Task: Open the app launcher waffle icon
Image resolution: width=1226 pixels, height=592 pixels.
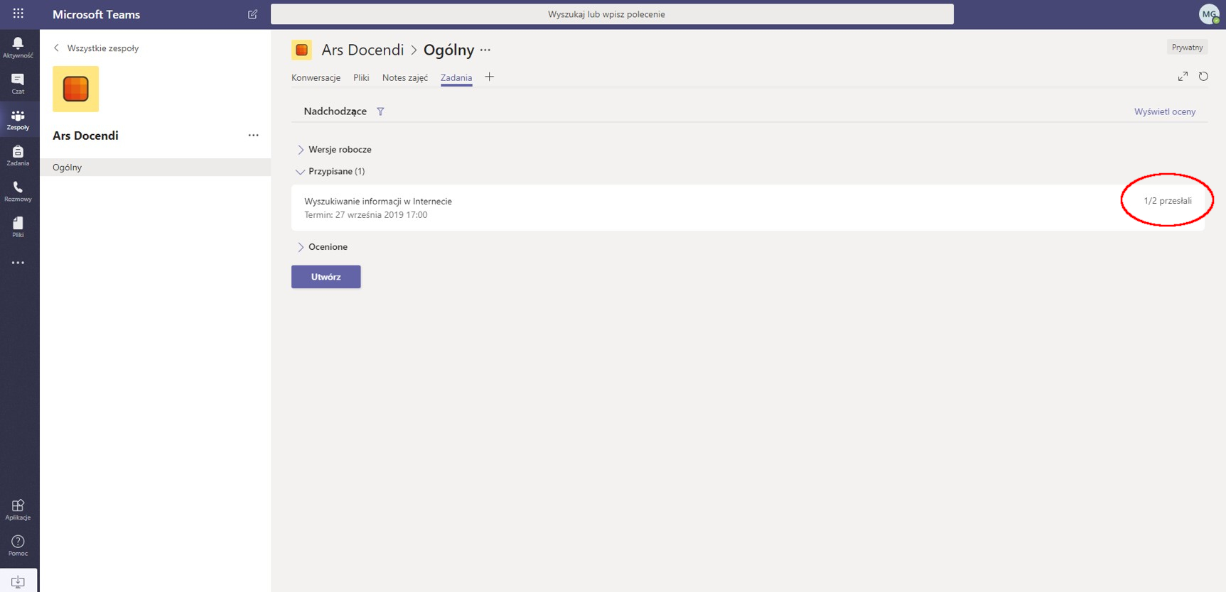Action: click(x=18, y=13)
